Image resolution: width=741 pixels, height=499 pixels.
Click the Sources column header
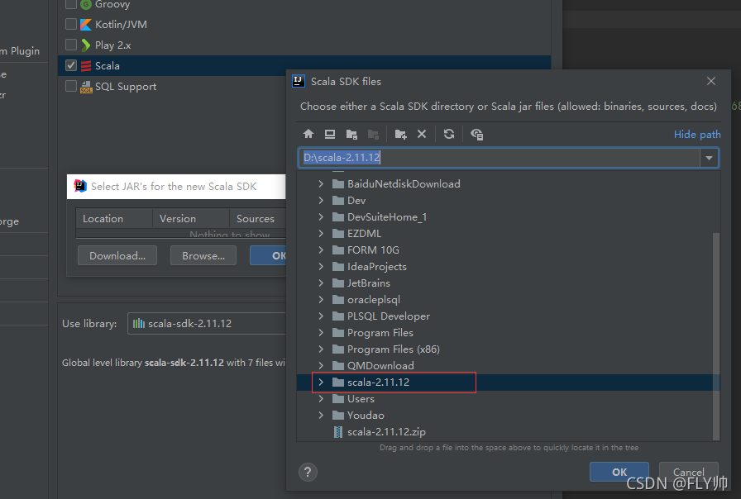pyautogui.click(x=256, y=219)
